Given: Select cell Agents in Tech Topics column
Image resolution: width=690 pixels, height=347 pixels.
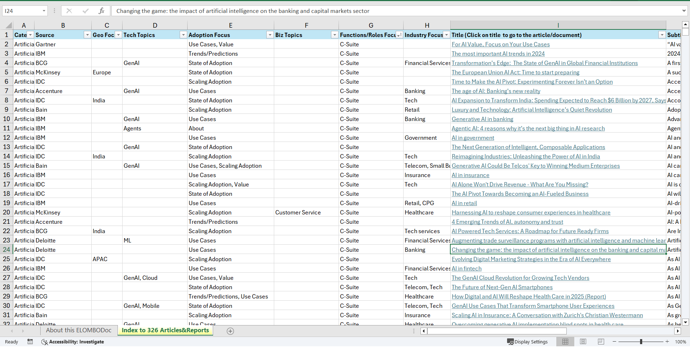Looking at the screenshot, I should 155,129.
